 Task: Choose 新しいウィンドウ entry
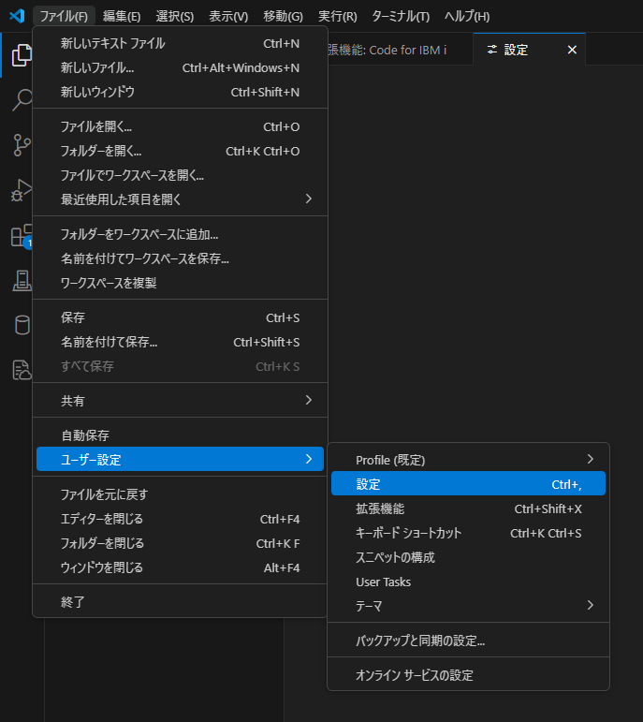point(180,92)
